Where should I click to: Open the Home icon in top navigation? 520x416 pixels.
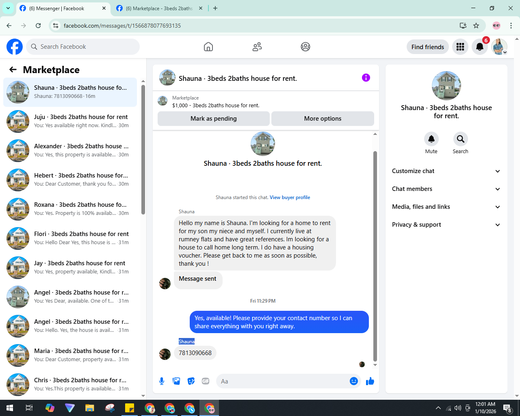208,47
